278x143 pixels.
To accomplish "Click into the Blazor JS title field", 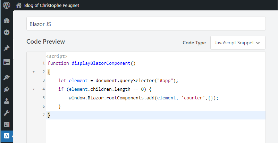I will click(146, 24).
